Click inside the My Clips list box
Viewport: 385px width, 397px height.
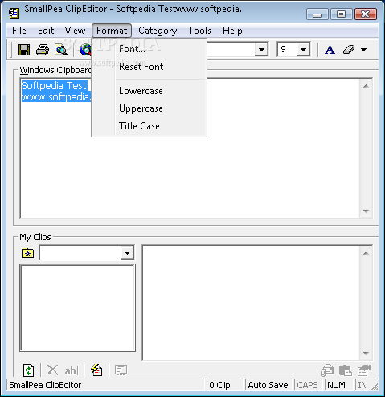coord(78,308)
